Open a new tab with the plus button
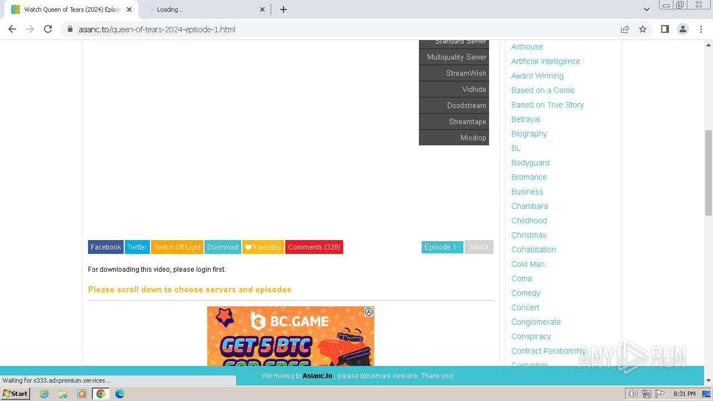 coord(283,9)
